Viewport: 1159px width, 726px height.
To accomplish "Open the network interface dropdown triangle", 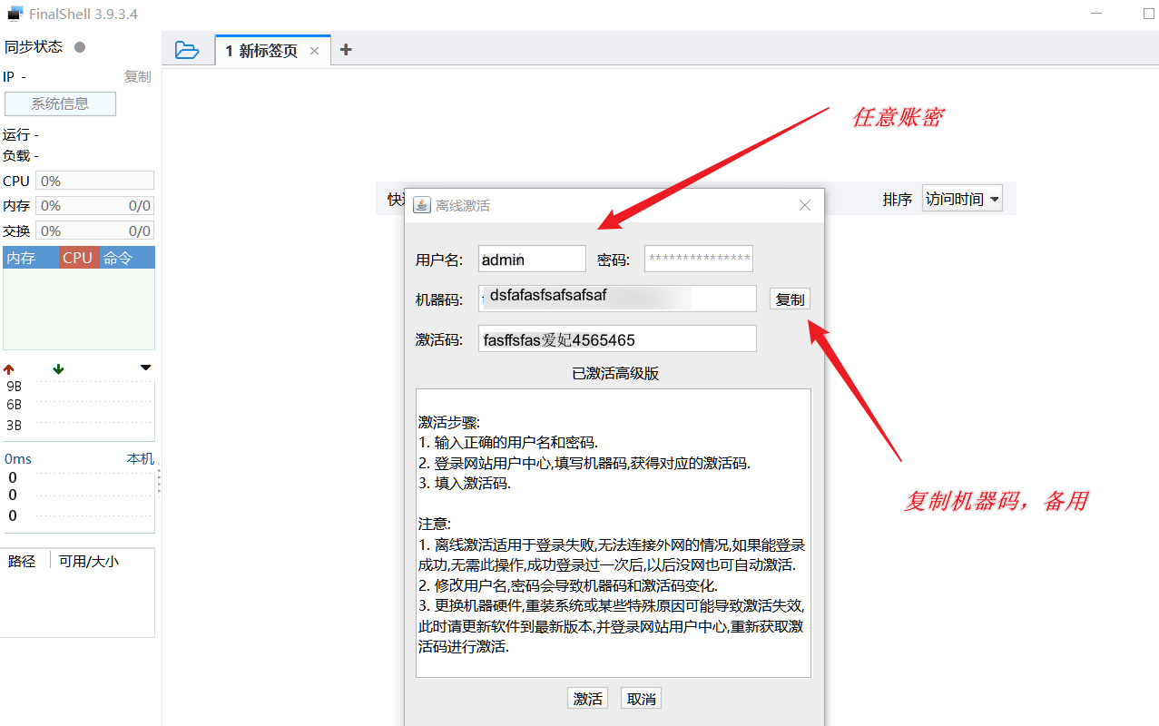I will [x=145, y=368].
